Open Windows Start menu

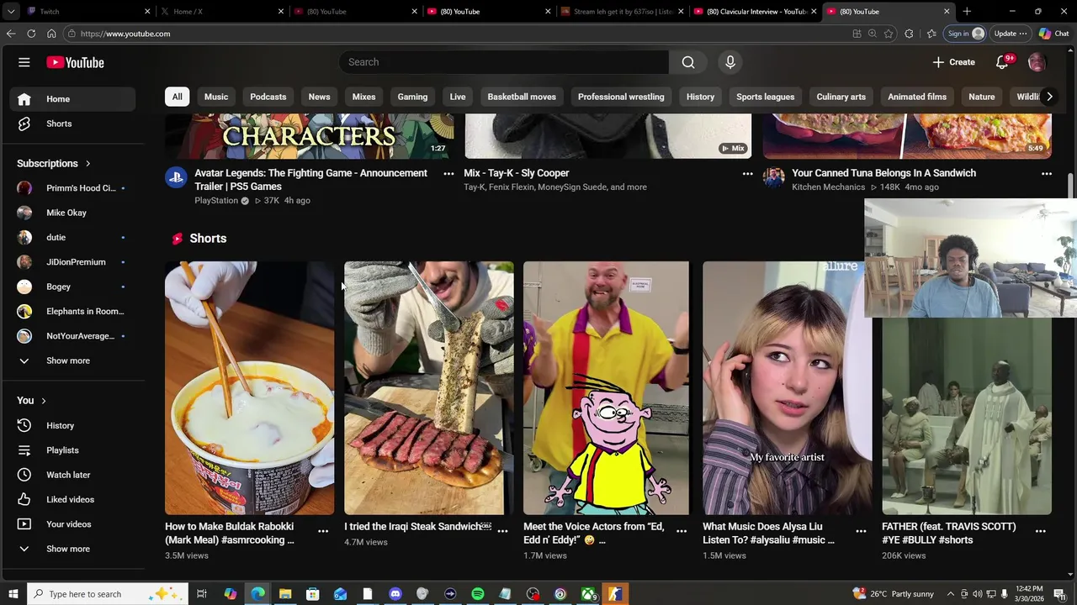point(13,594)
